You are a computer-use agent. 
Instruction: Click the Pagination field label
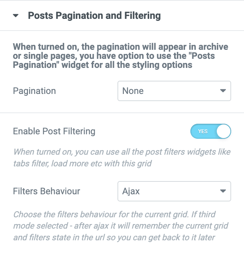[x=34, y=91]
